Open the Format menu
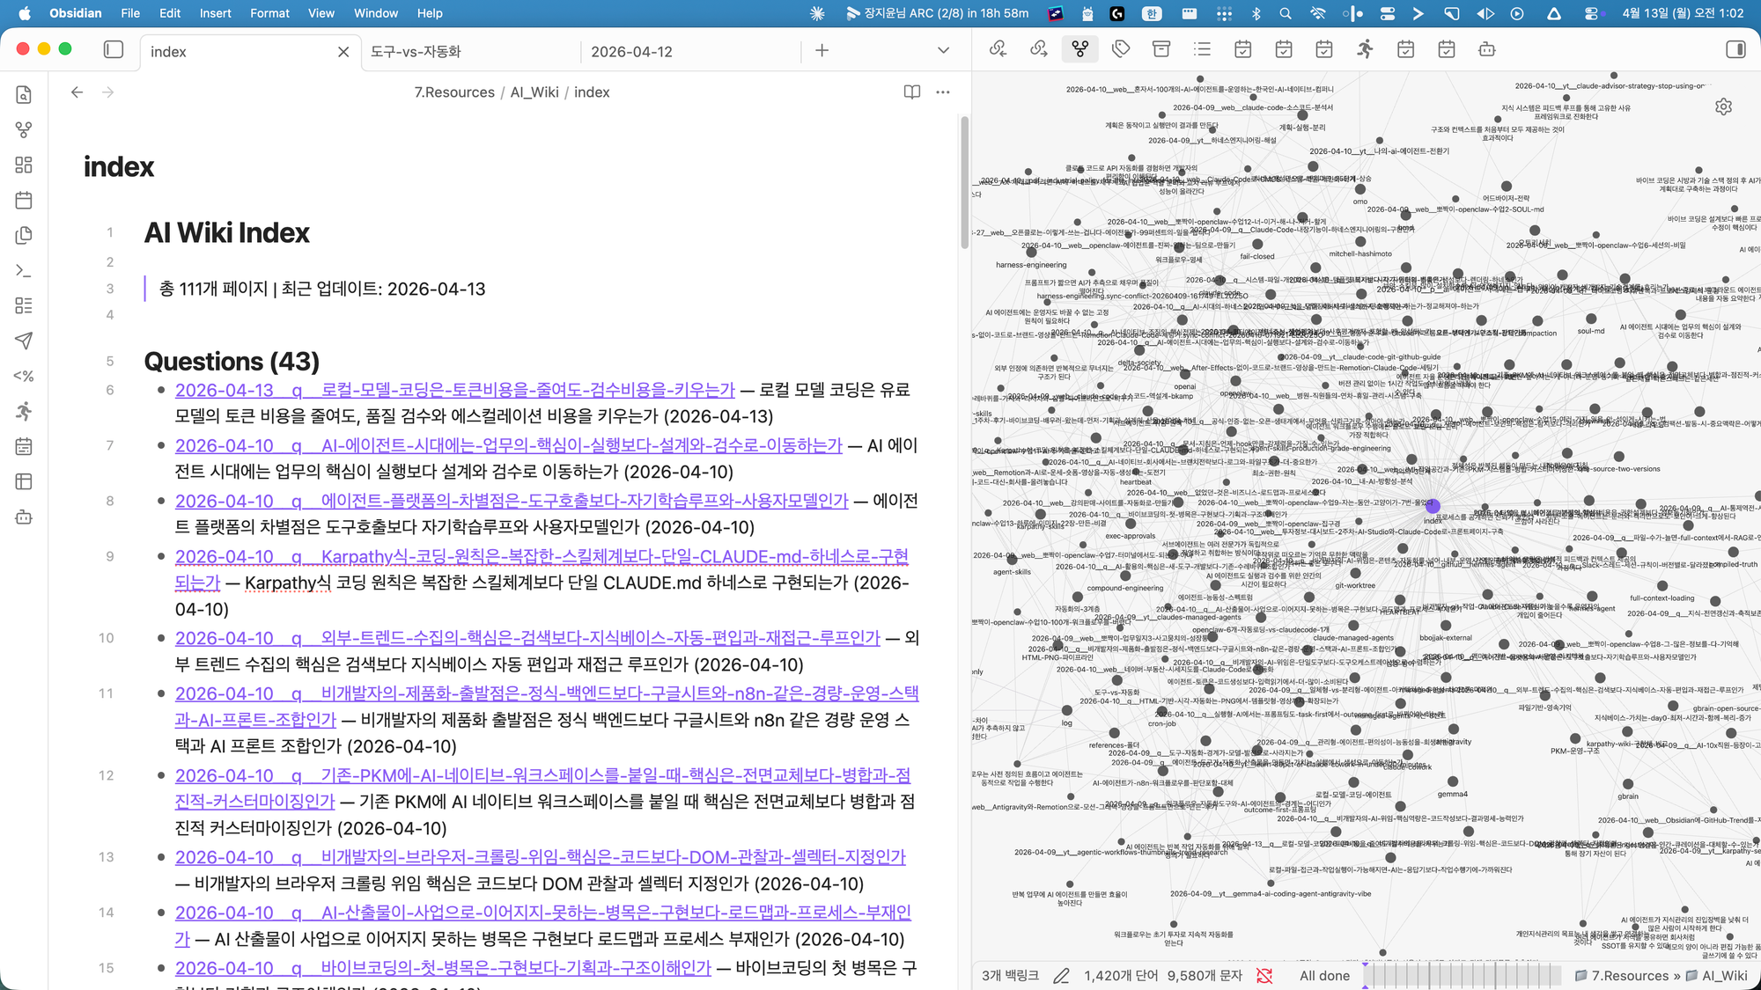This screenshot has height=990, width=1761. [269, 13]
